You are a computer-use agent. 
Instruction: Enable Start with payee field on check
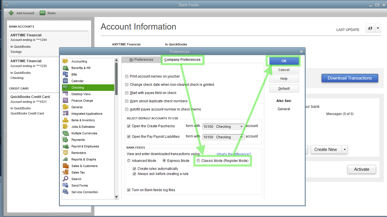point(127,93)
